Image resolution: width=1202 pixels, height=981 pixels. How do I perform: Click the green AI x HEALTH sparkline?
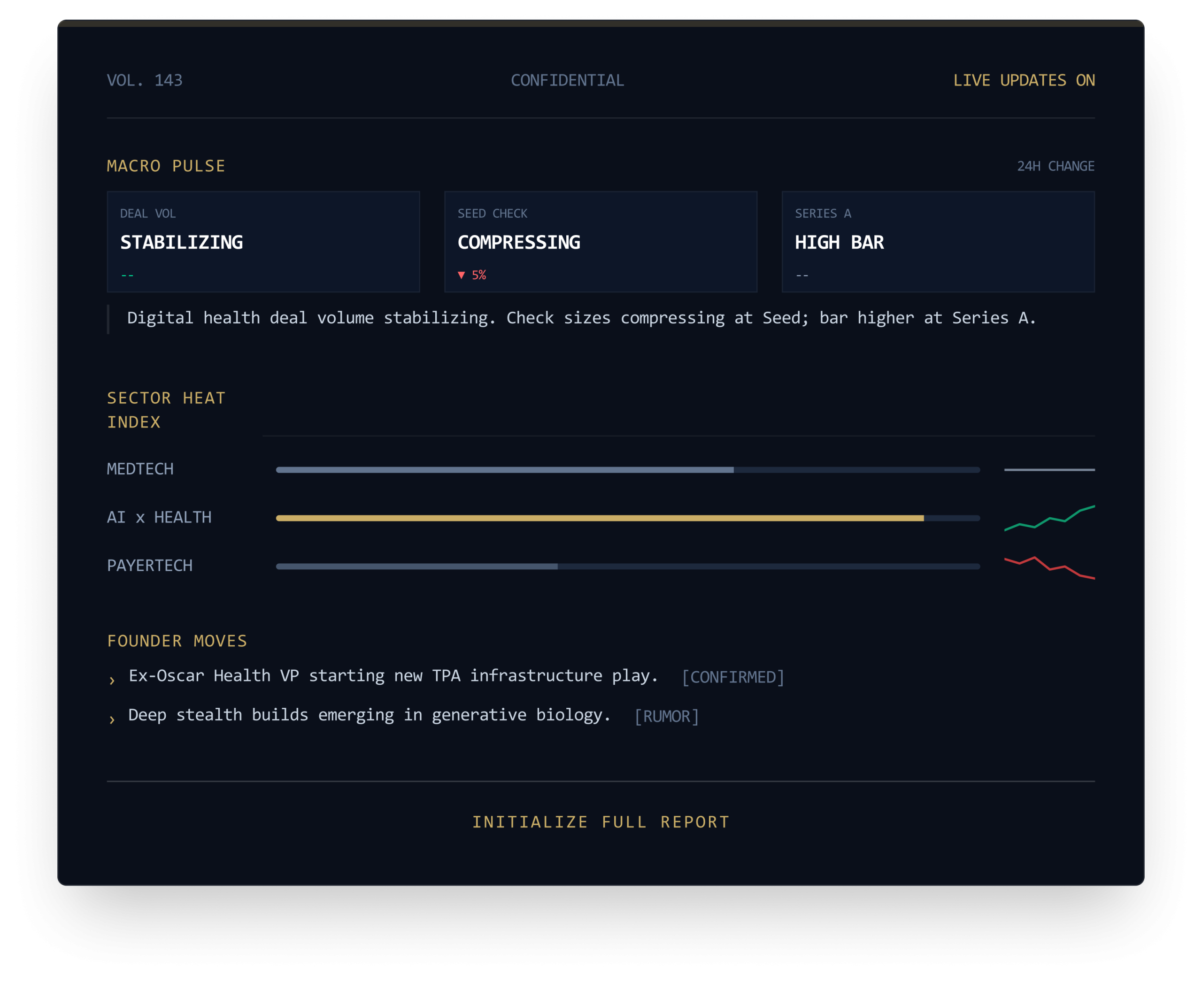[1049, 519]
